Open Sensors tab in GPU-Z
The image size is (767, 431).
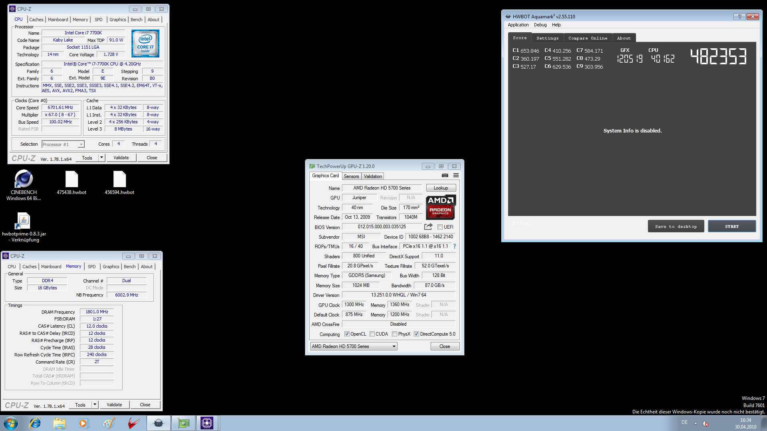pos(352,176)
